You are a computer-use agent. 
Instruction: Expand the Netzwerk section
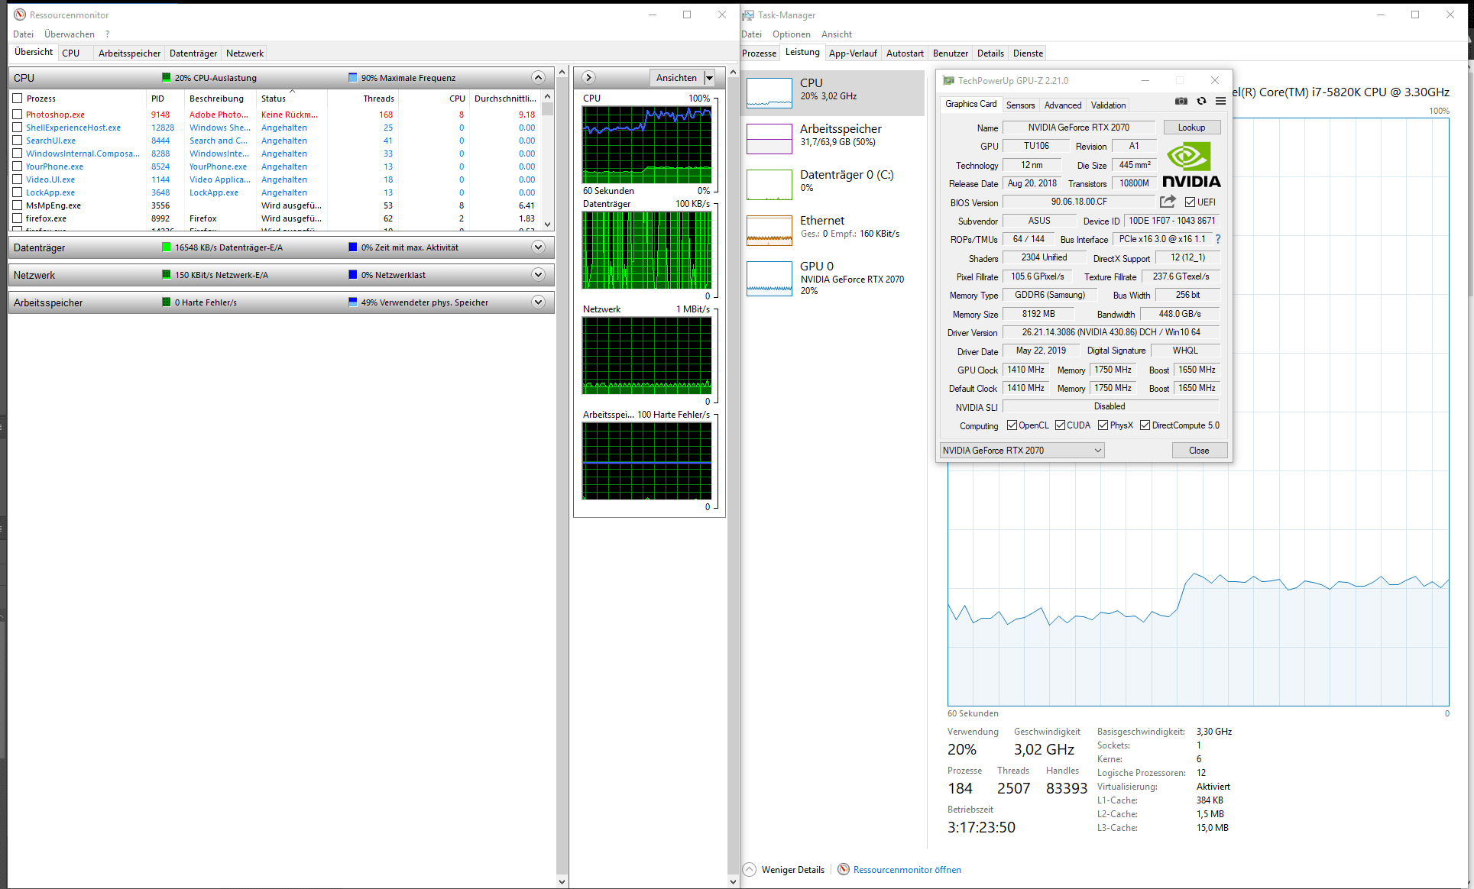tap(538, 275)
